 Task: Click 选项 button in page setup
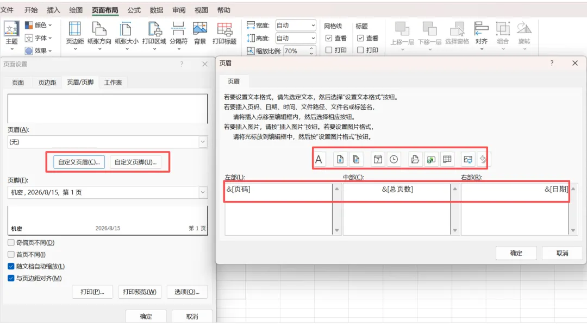coord(187,292)
